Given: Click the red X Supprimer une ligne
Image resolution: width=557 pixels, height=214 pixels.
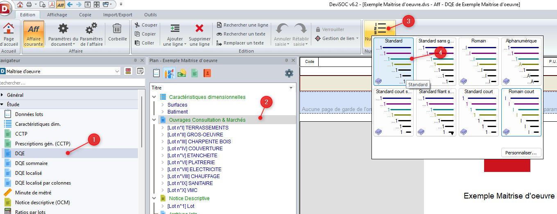Looking at the screenshot, I should point(199,29).
